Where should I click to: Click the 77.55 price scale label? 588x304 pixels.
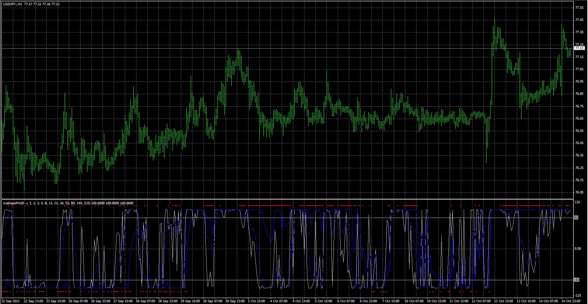pos(579,8)
